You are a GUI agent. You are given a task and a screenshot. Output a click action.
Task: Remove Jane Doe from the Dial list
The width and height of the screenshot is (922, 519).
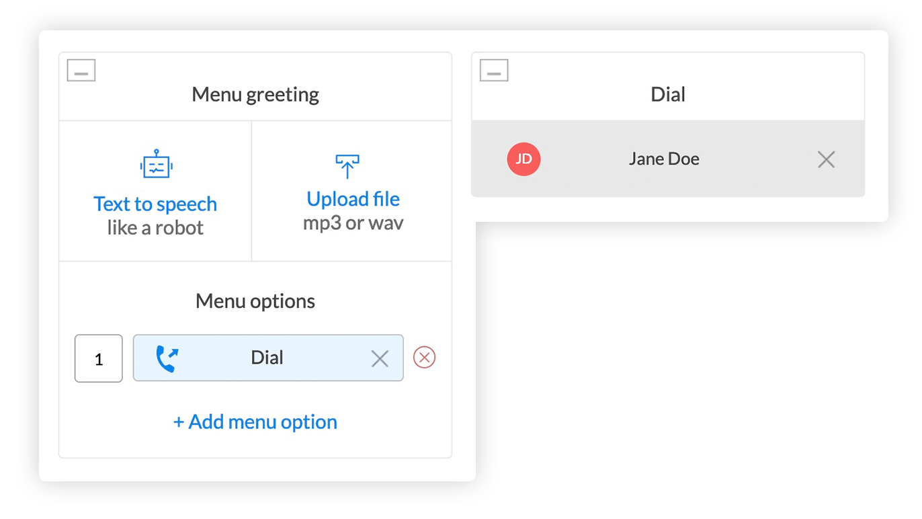(x=826, y=159)
